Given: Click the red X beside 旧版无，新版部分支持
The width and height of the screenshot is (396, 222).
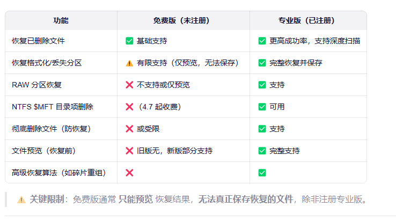Looking at the screenshot, I should pos(129,151).
